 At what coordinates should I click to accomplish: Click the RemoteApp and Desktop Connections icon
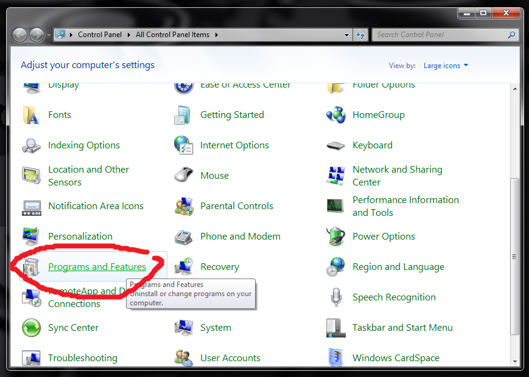click(31, 298)
